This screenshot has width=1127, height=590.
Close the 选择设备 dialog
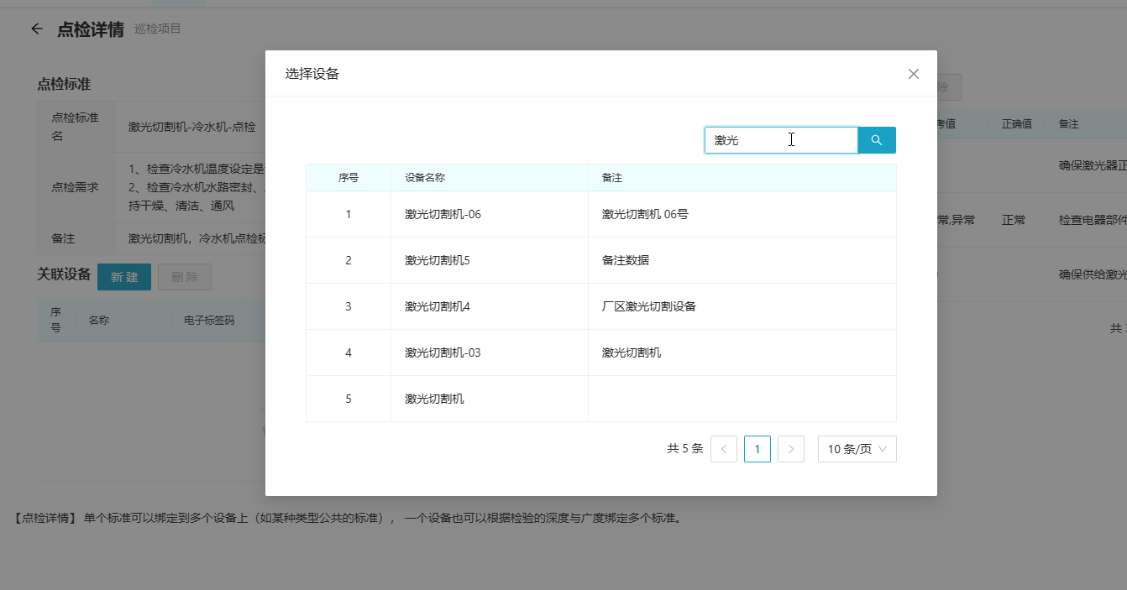914,74
